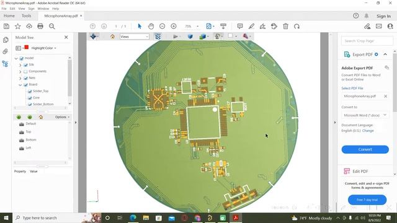Open the page thumbnails panel
This screenshot has width=397, height=223.
pyautogui.click(x=6, y=40)
